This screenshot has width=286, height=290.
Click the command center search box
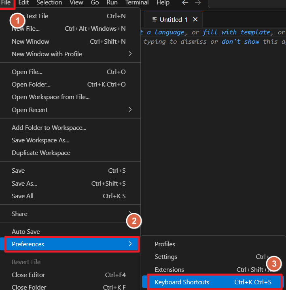coord(247,3)
